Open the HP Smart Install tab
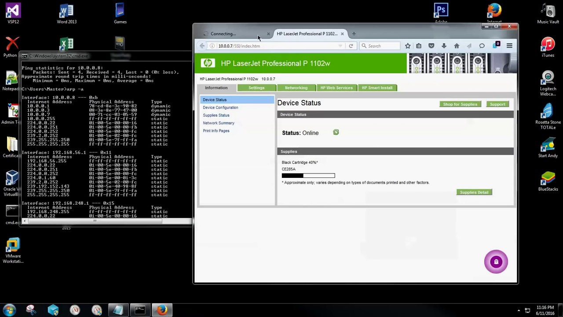The image size is (563, 317). pyautogui.click(x=377, y=88)
